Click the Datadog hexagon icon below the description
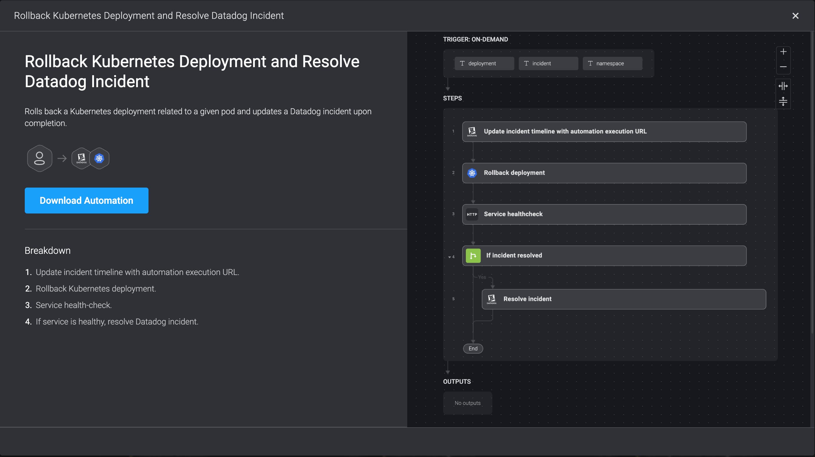The image size is (815, 457). click(x=81, y=158)
